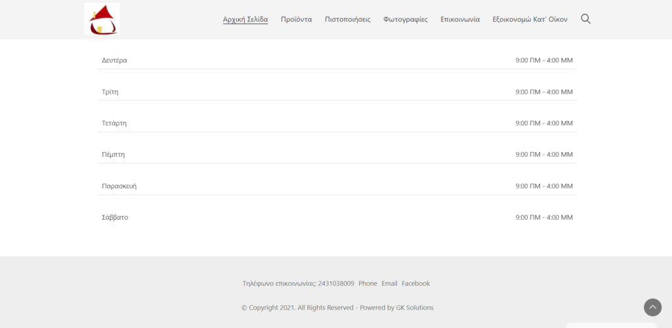The height and width of the screenshot is (328, 672).
Task: Navigate to Επικοινωνία
Action: coord(460,20)
